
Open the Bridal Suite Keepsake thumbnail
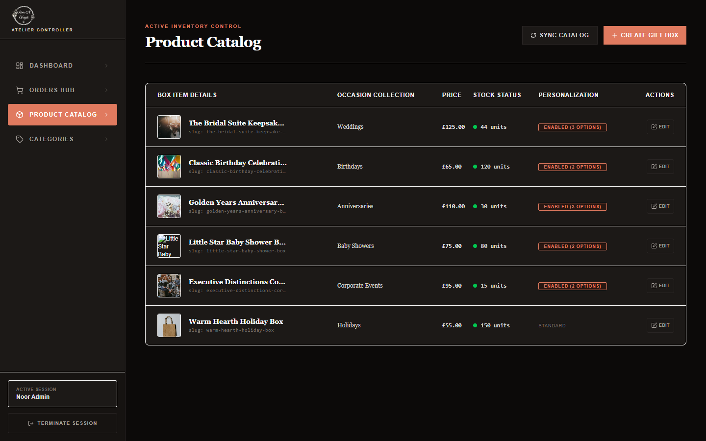tap(169, 127)
